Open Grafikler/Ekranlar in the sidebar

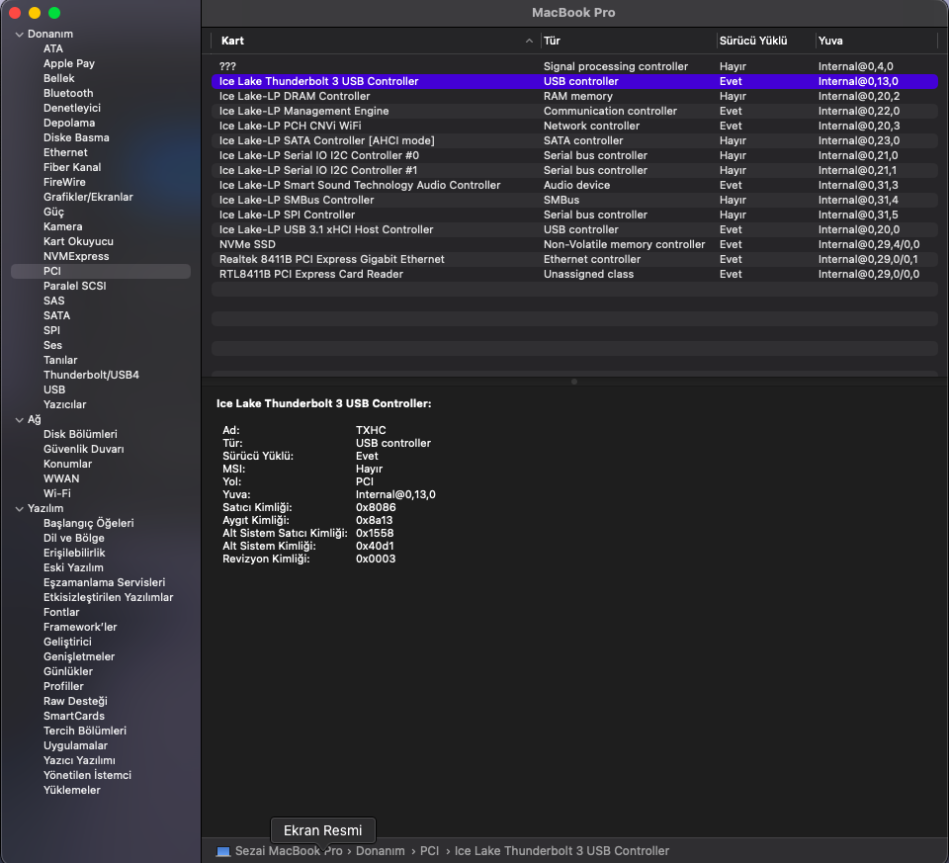(x=88, y=198)
